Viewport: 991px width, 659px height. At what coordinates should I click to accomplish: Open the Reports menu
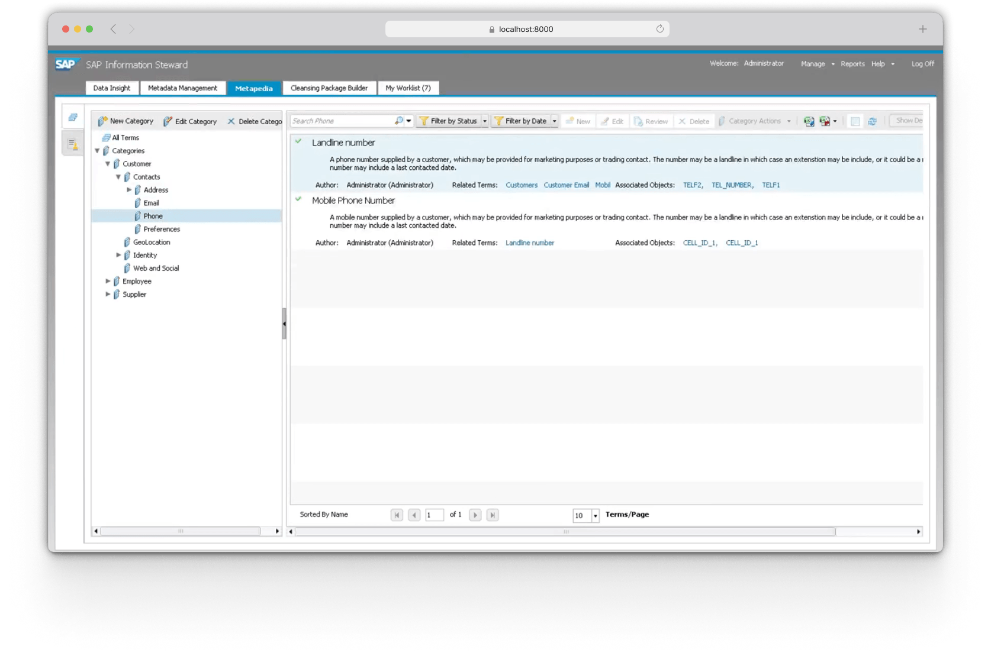coord(852,63)
